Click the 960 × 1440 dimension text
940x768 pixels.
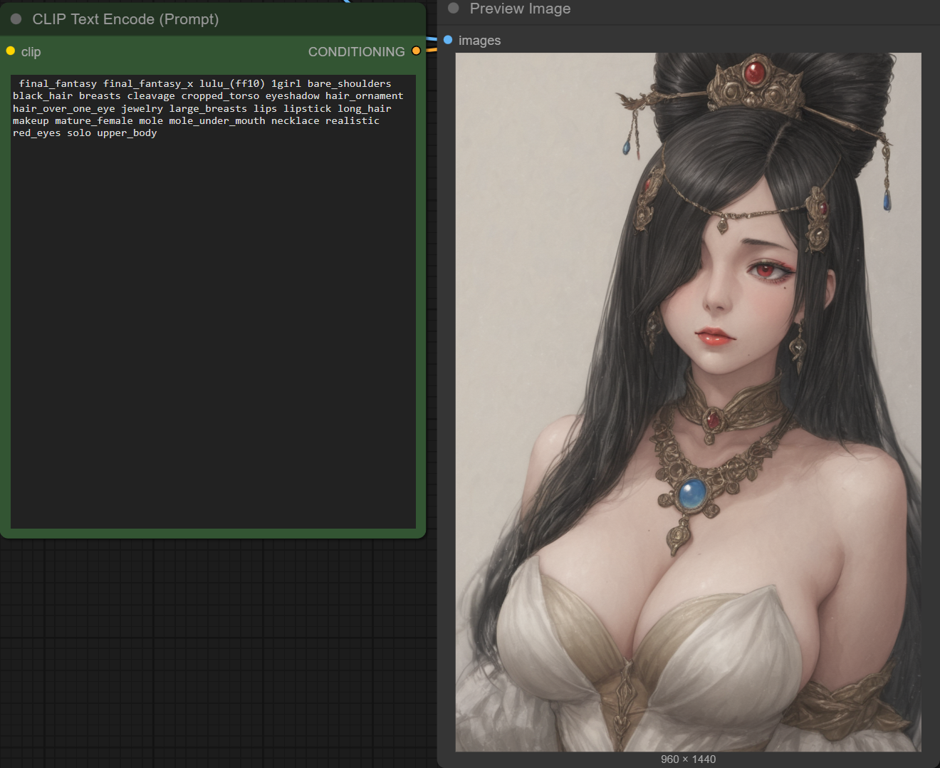click(689, 759)
